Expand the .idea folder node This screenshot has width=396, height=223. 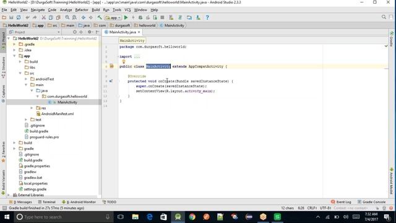(x=14, y=50)
